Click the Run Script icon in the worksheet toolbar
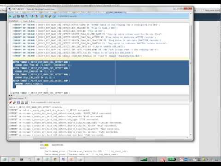This screenshot has width=221, height=166. tap(14, 16)
